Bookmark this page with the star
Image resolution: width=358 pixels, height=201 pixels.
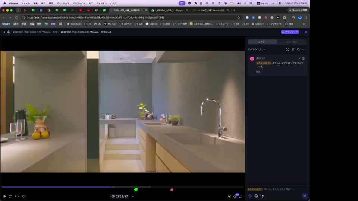tap(239, 17)
